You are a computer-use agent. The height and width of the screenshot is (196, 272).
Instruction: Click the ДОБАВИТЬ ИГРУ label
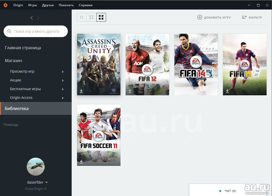217,18
